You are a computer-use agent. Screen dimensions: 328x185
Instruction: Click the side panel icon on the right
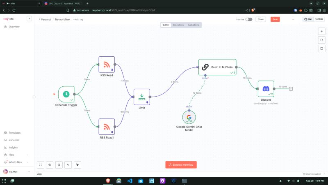coord(322,49)
